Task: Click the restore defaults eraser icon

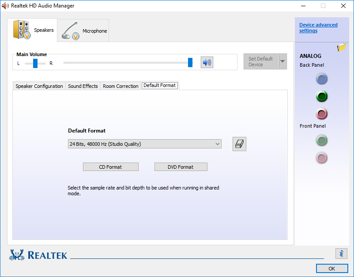Action: coord(239,144)
